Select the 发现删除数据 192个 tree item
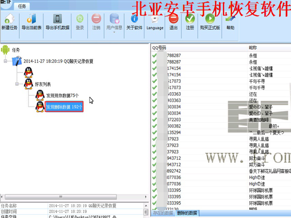This screenshot has width=291, height=218. click(64, 107)
